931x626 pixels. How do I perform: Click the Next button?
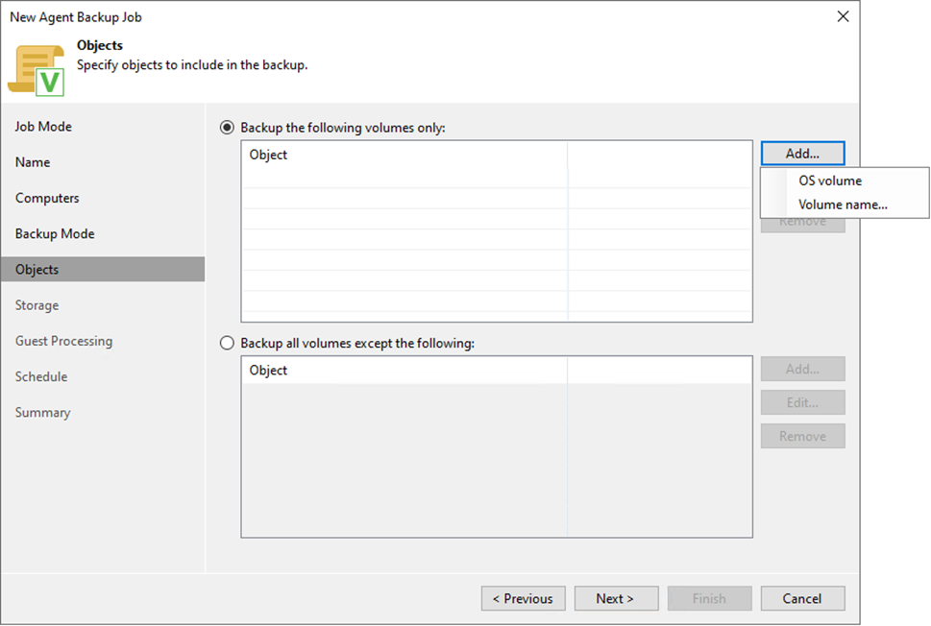[616, 598]
